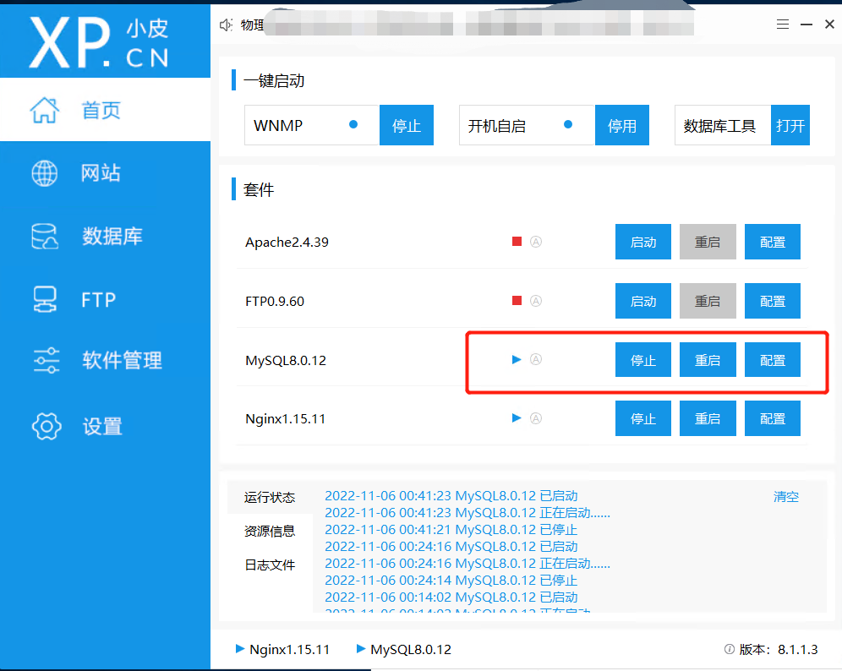Image resolution: width=842 pixels, height=671 pixels.
Task: Select the 运行状态 log tab
Action: 269,498
